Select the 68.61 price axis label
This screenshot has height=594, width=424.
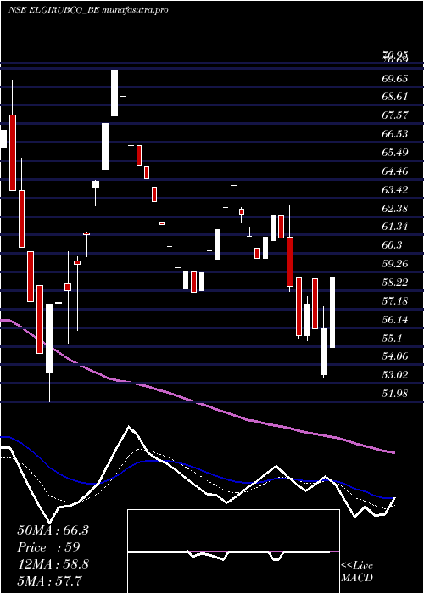click(397, 98)
